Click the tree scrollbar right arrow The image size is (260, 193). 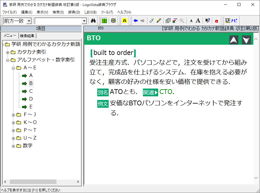(78, 182)
